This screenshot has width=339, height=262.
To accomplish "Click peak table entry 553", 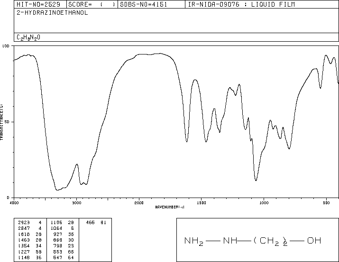I will pyautogui.click(x=58, y=252).
